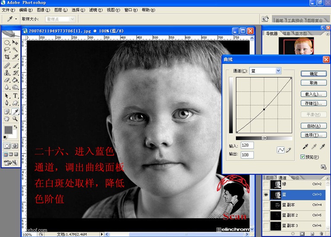Choose pencil drawing mode in Curves
The width and height of the screenshot is (331, 237).
click(289, 150)
